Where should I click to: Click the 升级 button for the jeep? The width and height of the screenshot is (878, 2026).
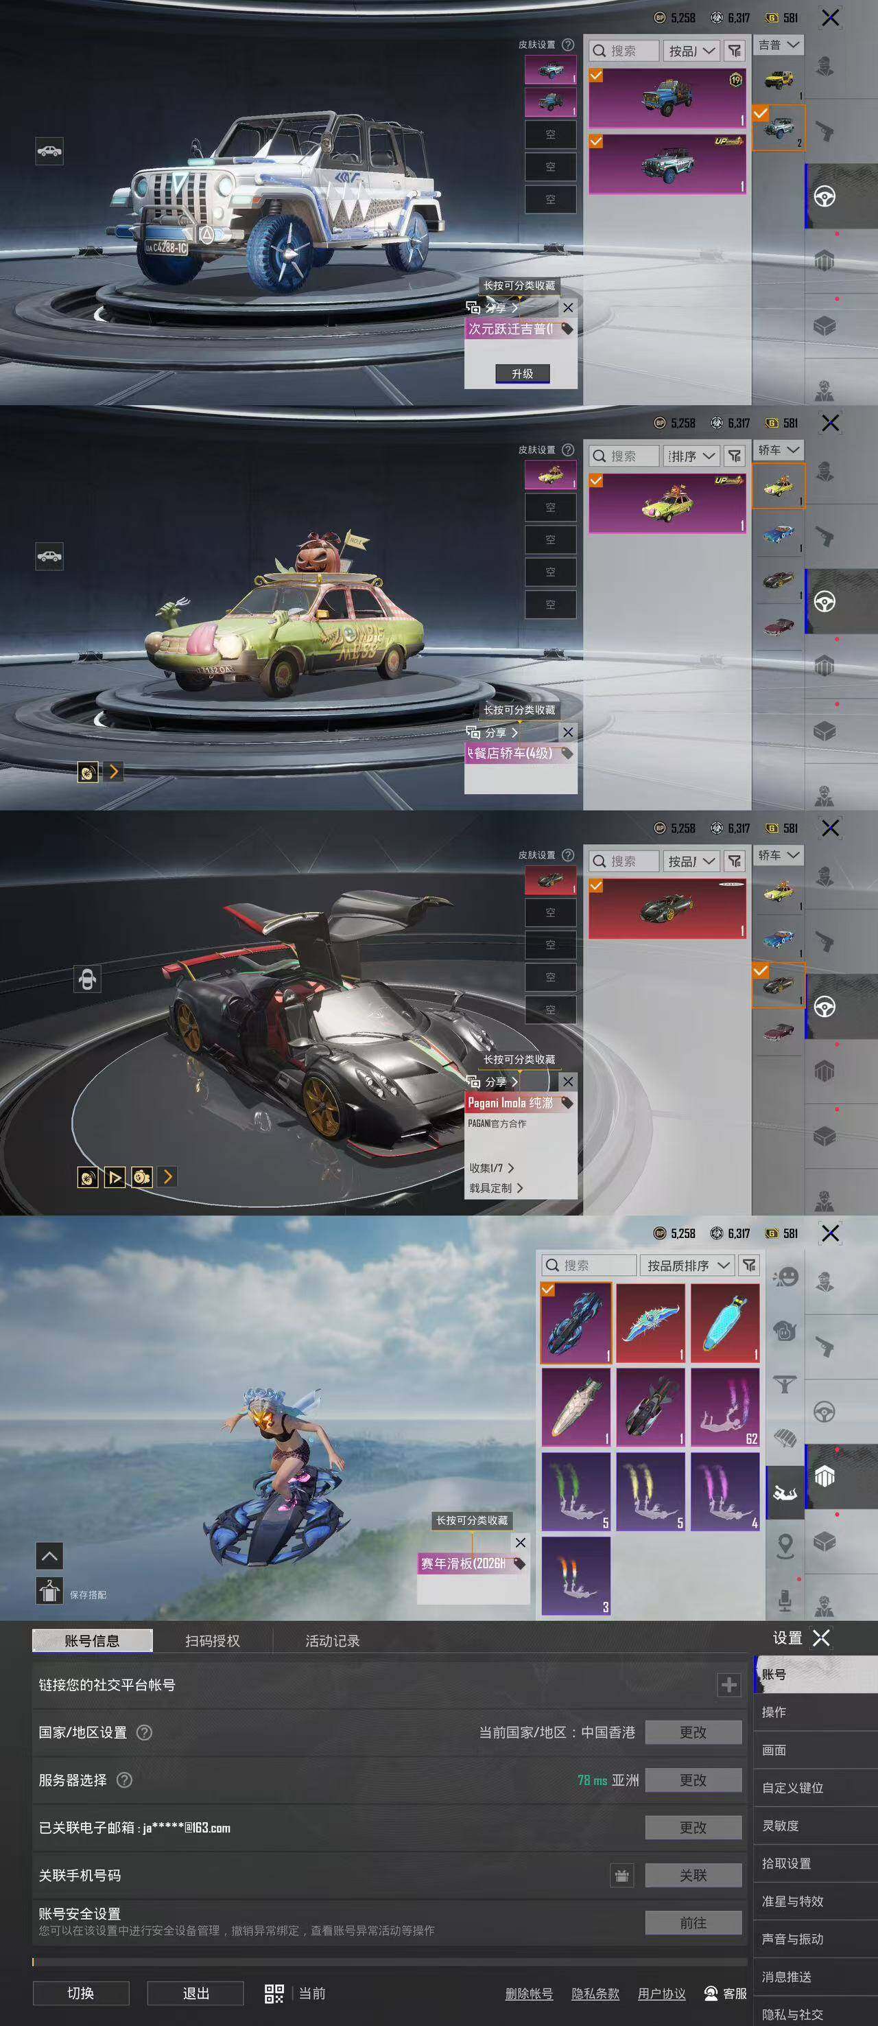(523, 373)
